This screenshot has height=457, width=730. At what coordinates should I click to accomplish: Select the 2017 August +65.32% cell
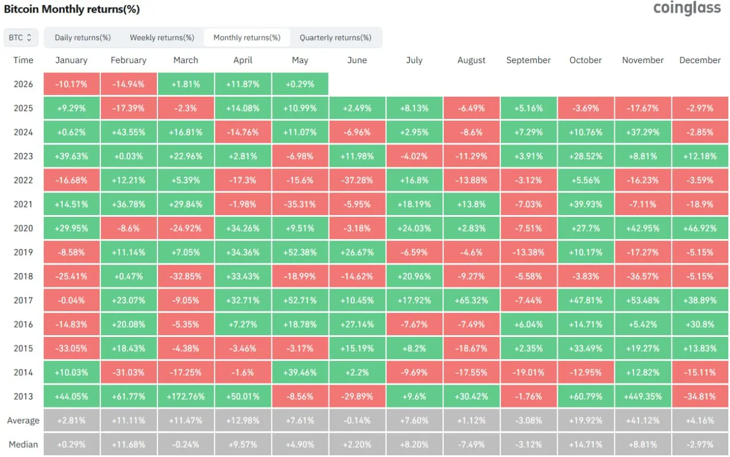point(472,300)
